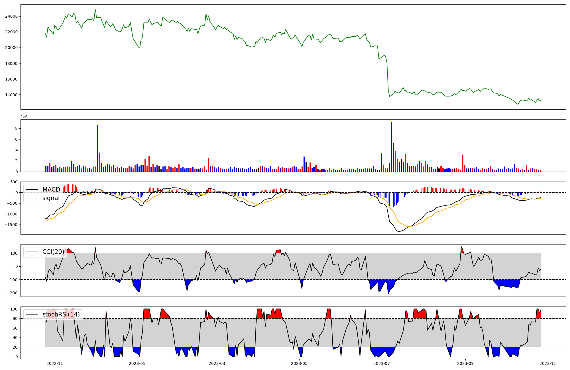Select the 2023-03 x-axis date tick
Screen dimensions: 570x370
(217, 363)
